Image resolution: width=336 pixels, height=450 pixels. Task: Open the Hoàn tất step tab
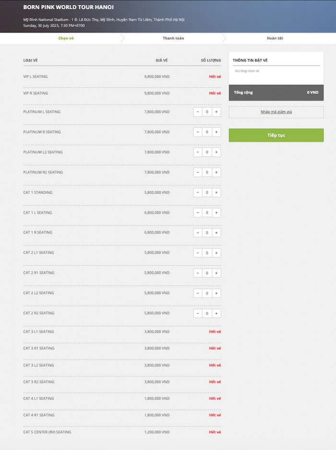(275, 38)
